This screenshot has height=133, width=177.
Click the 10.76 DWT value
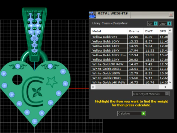[150, 82]
